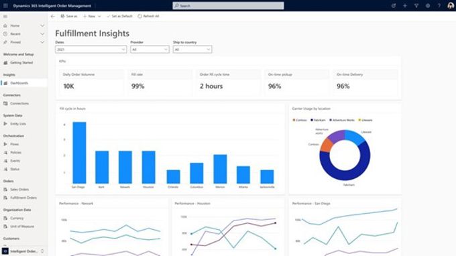The image size is (456, 256).
Task: Click the add plus icon in top bar
Action: click(x=405, y=5)
